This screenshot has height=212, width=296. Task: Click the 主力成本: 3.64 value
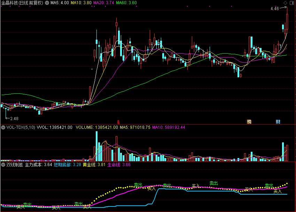[x=39, y=165]
